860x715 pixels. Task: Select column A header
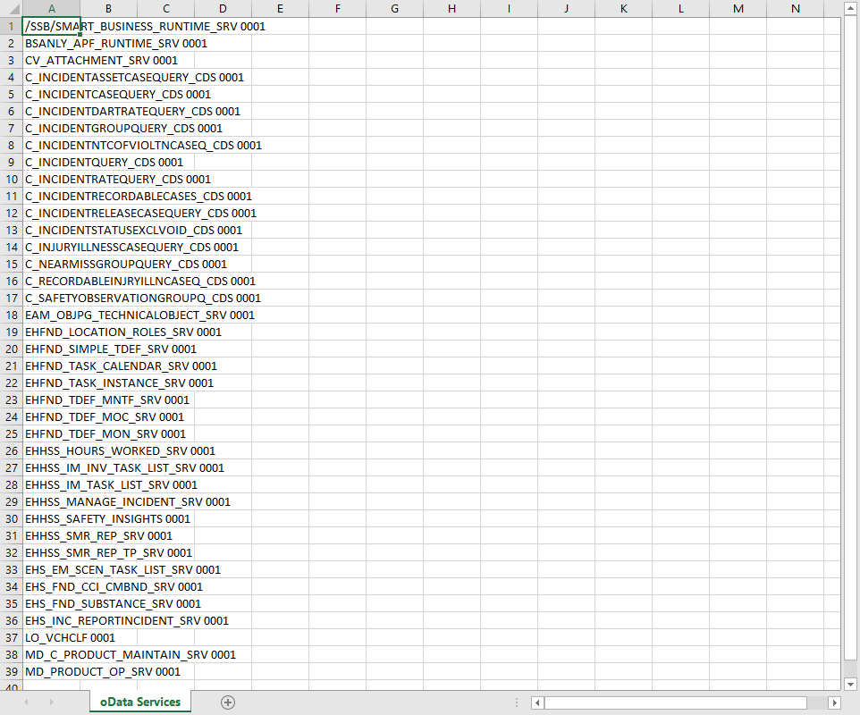click(x=51, y=9)
